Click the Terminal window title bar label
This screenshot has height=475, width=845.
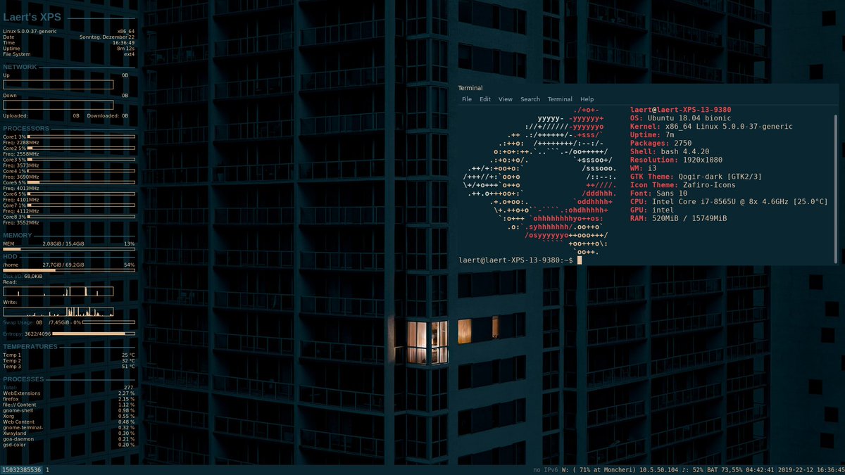(x=470, y=88)
